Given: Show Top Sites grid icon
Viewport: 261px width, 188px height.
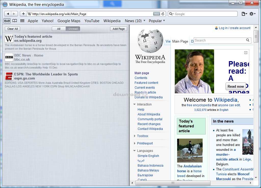Looking at the screenshot, I should (x=22, y=21).
